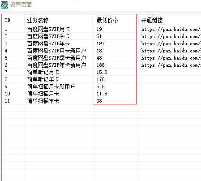Viewport: 201px width, 181px height.
Task: Select the 简单扫描年卡 row
Action: coord(102,101)
